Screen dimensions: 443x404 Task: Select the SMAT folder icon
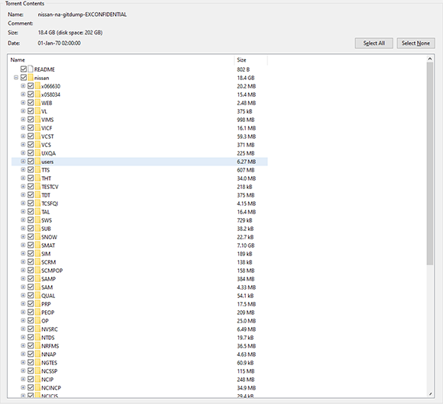(x=37, y=245)
